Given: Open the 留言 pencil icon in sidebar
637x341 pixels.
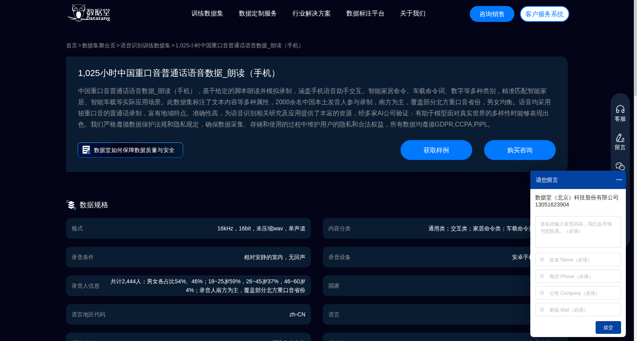Looking at the screenshot, I should tap(620, 138).
